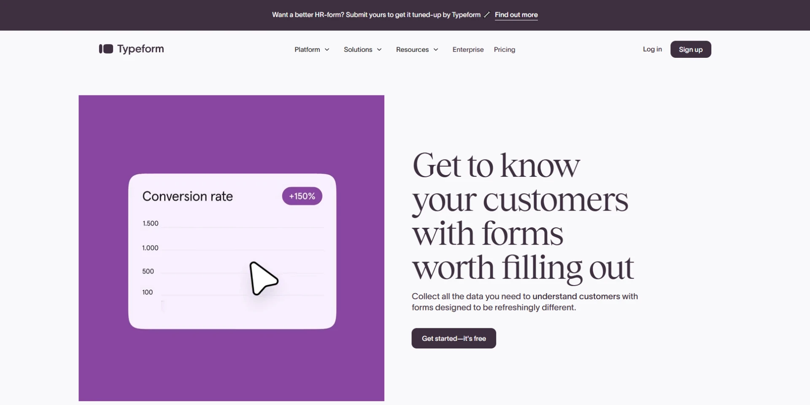The width and height of the screenshot is (810, 405).
Task: Select Enterprise in the navigation
Action: click(467, 49)
